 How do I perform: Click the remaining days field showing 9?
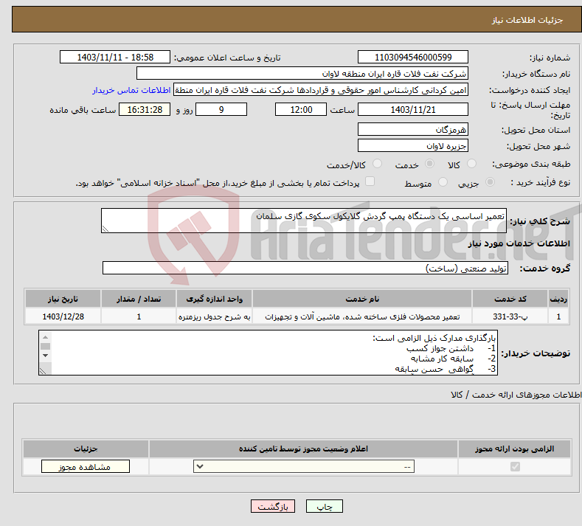pyautogui.click(x=221, y=109)
